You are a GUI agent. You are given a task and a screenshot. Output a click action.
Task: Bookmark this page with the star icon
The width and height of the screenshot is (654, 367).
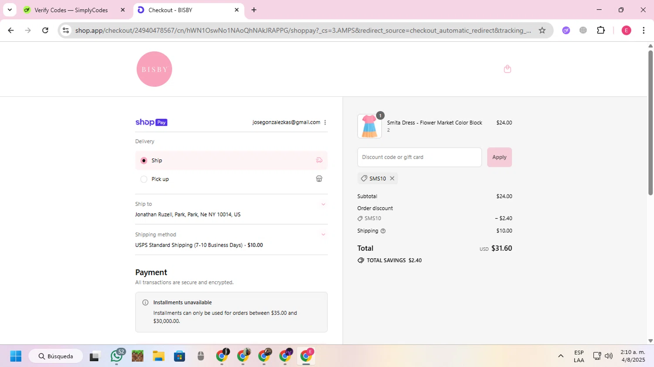[542, 30]
